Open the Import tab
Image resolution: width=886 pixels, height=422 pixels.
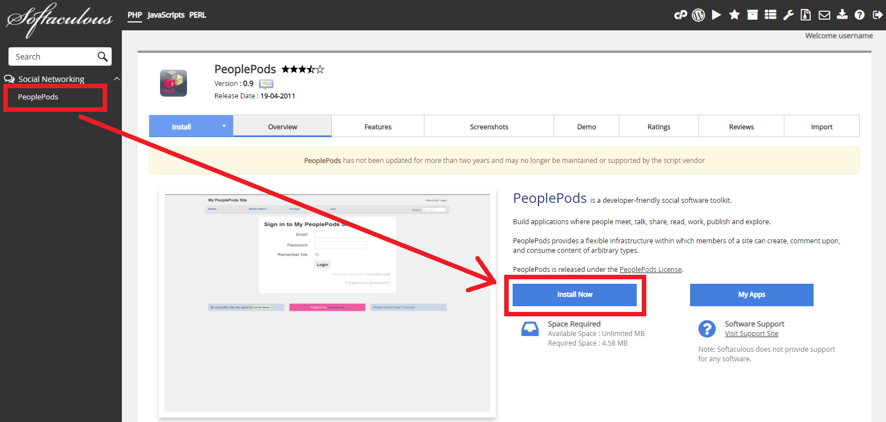[821, 126]
